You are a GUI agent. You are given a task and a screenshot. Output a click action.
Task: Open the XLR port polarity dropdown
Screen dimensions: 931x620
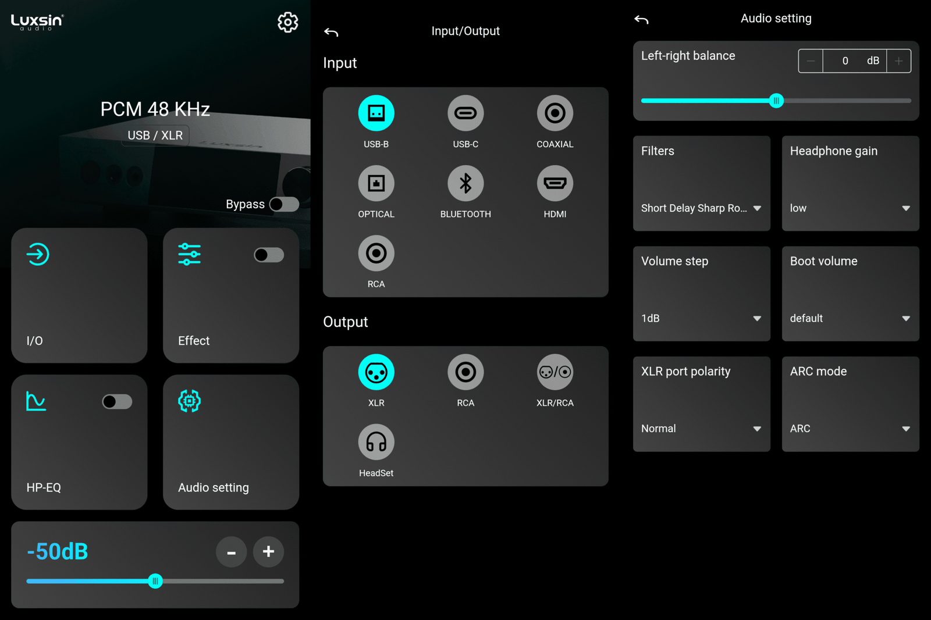coord(701,429)
